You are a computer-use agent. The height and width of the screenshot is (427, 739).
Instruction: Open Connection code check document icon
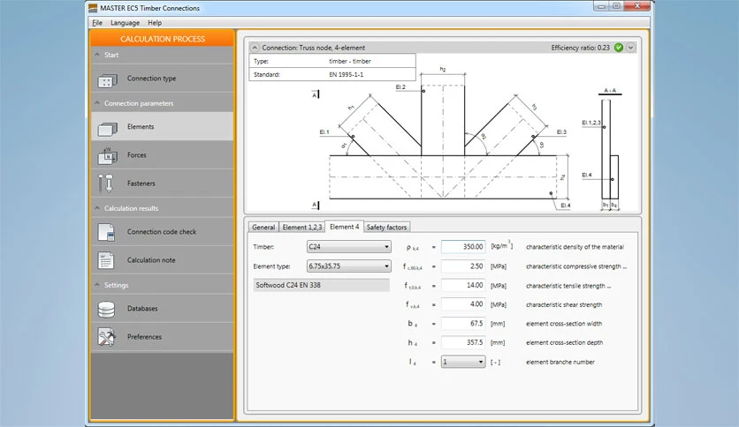pyautogui.click(x=106, y=232)
